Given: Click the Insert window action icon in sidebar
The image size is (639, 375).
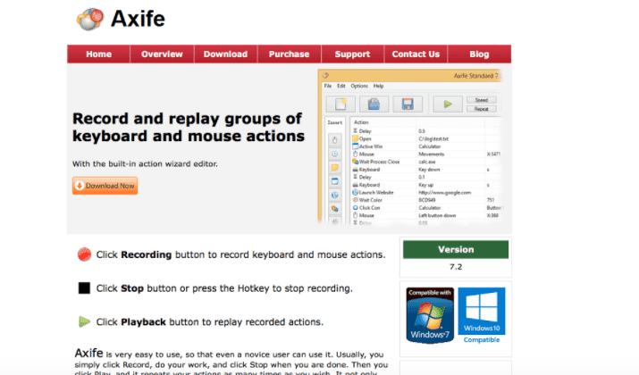Looking at the screenshot, I should click(x=334, y=181).
